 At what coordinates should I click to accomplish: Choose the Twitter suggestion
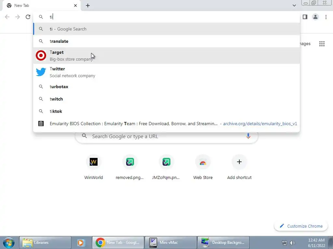[166, 72]
